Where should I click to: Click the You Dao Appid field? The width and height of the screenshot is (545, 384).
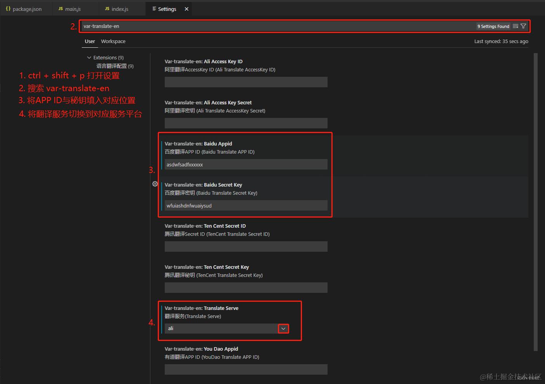click(246, 369)
